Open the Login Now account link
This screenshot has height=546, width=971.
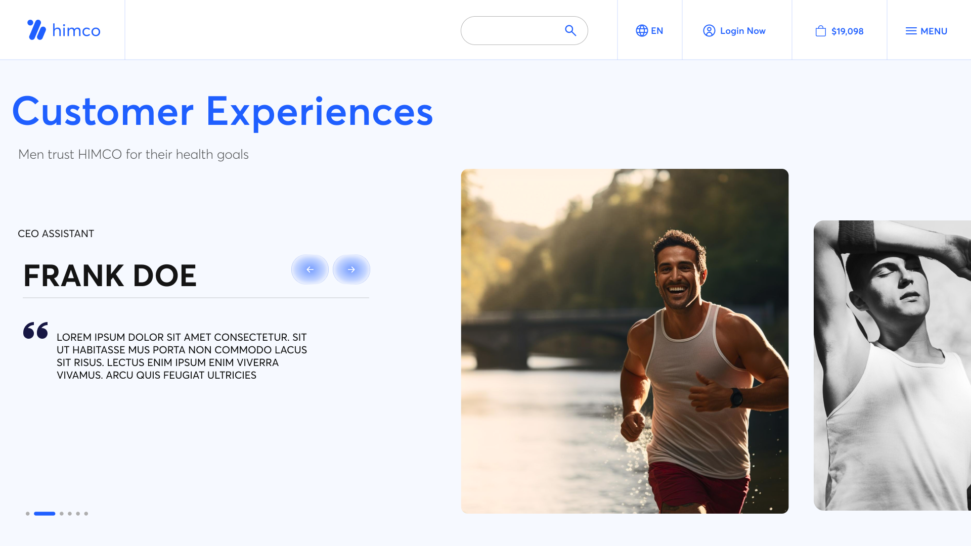(x=734, y=31)
